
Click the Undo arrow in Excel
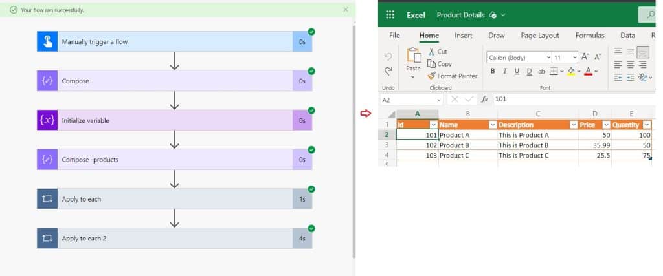pos(388,56)
